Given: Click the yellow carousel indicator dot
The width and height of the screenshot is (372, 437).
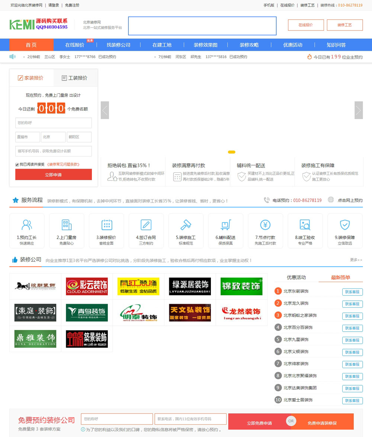Looking at the screenshot, I should [231, 152].
